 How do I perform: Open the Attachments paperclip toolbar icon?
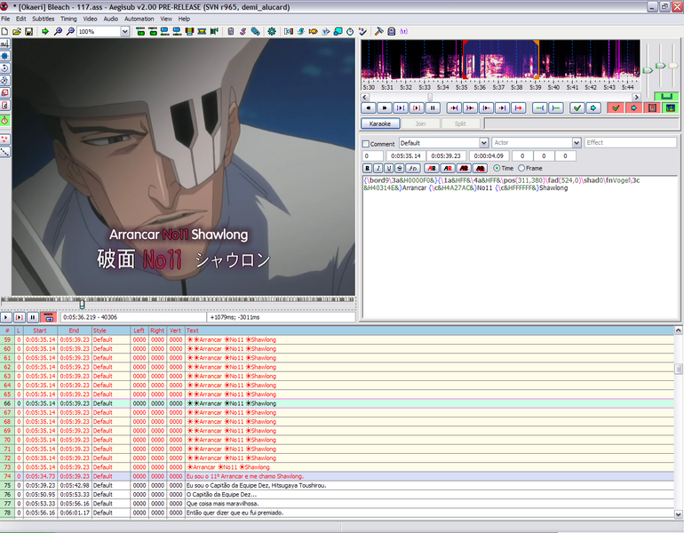[x=256, y=31]
